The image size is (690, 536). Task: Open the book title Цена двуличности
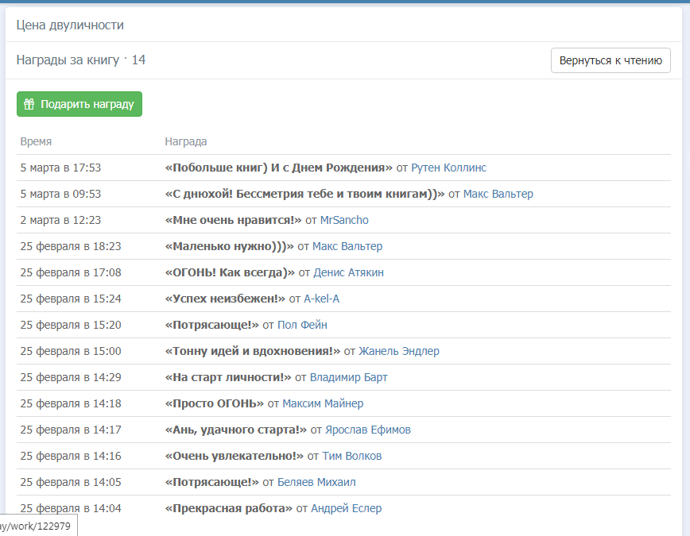70,25
